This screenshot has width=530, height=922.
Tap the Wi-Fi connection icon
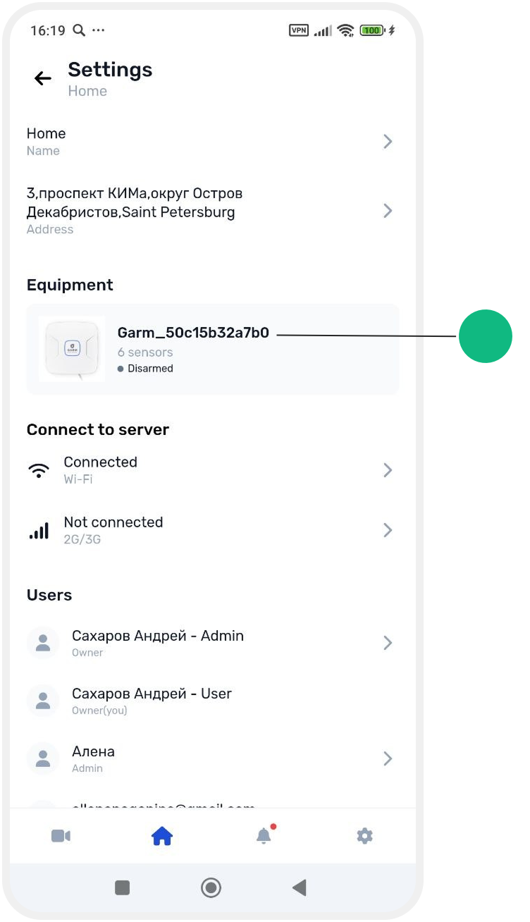(x=39, y=470)
